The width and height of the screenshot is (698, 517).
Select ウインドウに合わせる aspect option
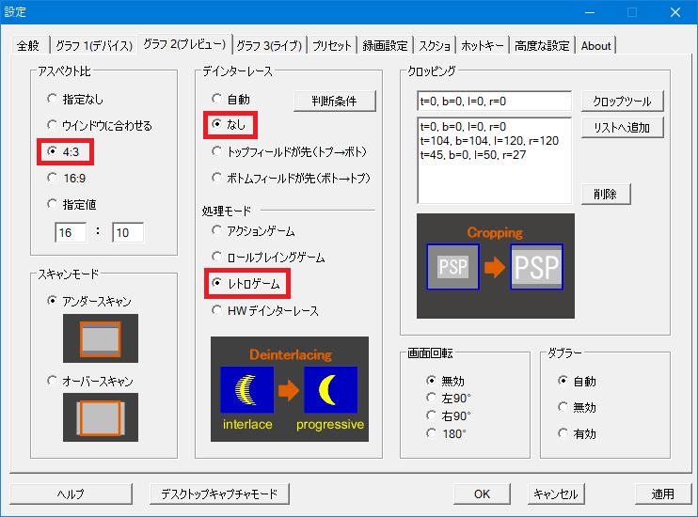(100, 125)
